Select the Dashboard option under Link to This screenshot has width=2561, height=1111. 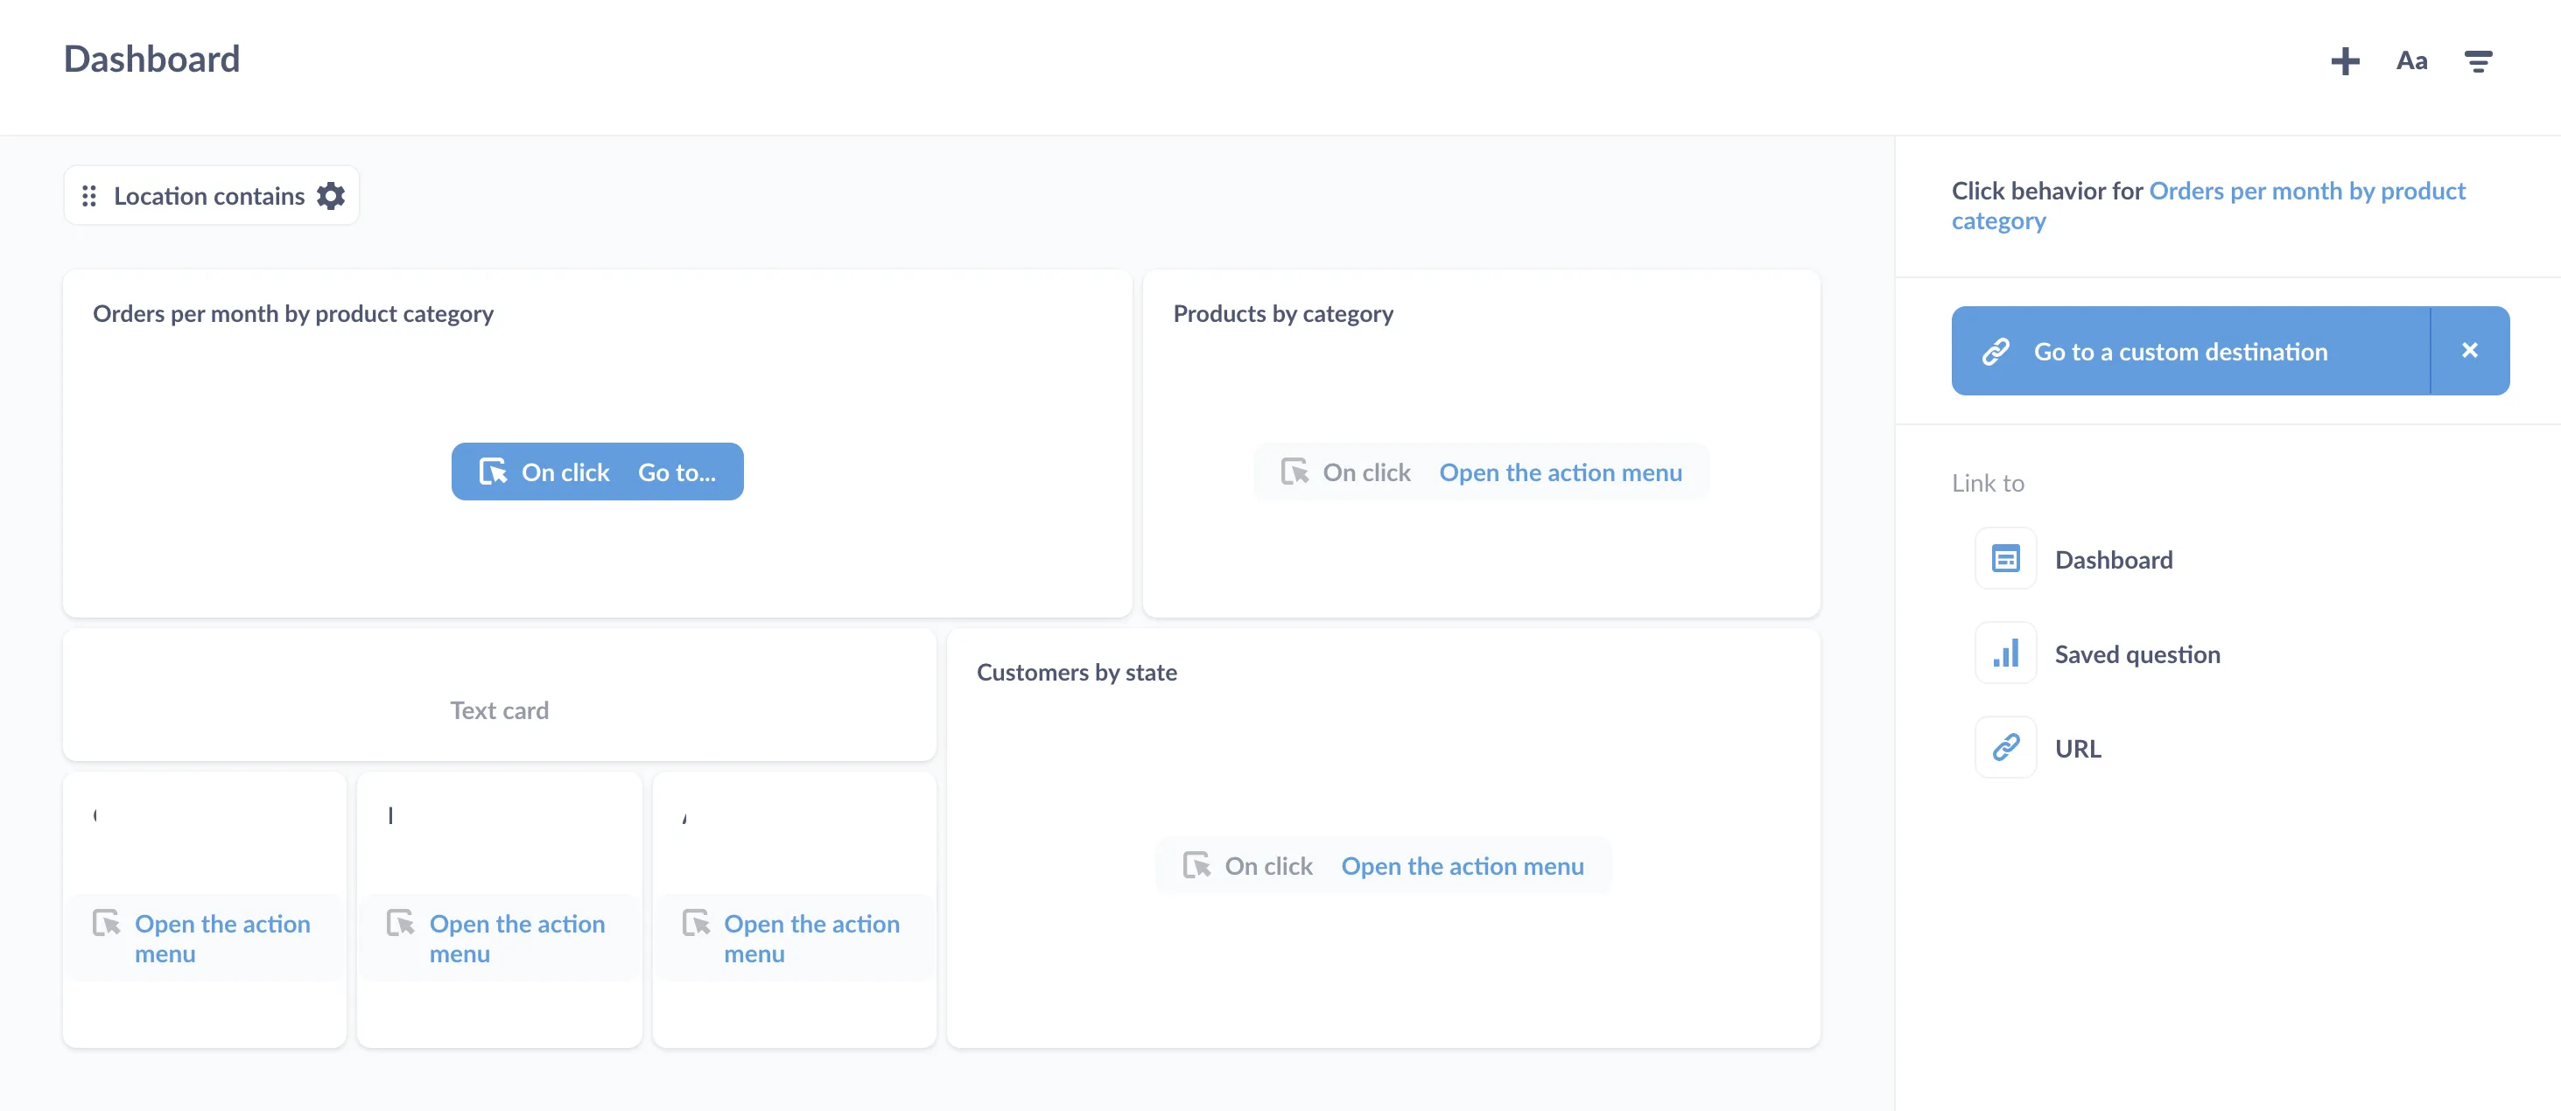click(2115, 558)
